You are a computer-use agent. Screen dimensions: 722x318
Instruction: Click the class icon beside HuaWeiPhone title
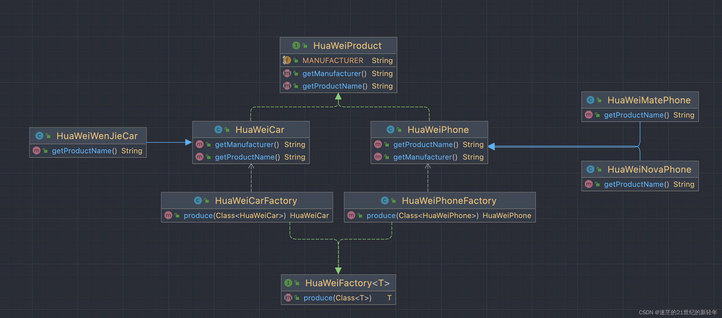point(390,129)
